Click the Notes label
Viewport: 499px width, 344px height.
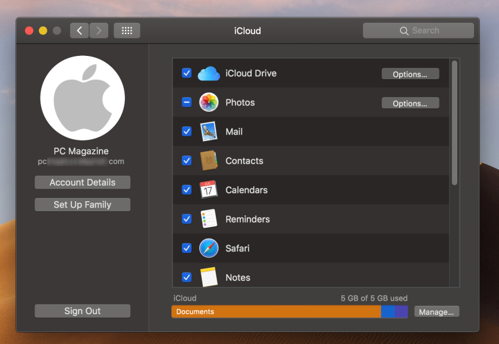(238, 278)
